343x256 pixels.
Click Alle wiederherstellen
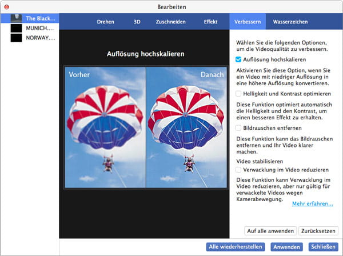(x=235, y=247)
